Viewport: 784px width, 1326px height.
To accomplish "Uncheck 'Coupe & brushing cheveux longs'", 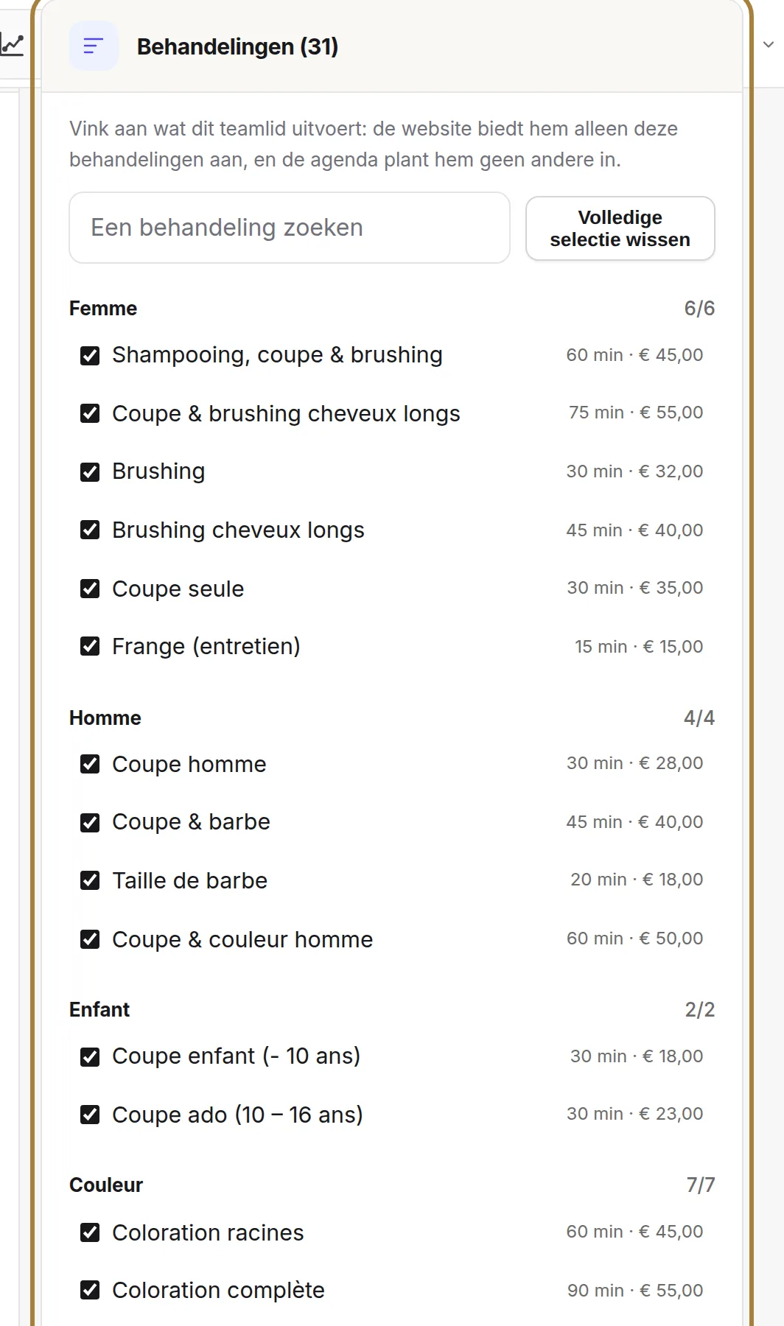I will tap(90, 413).
